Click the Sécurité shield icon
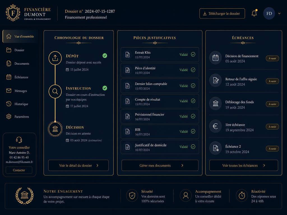Viewport: 287px width, 215px height. [x=132, y=196]
